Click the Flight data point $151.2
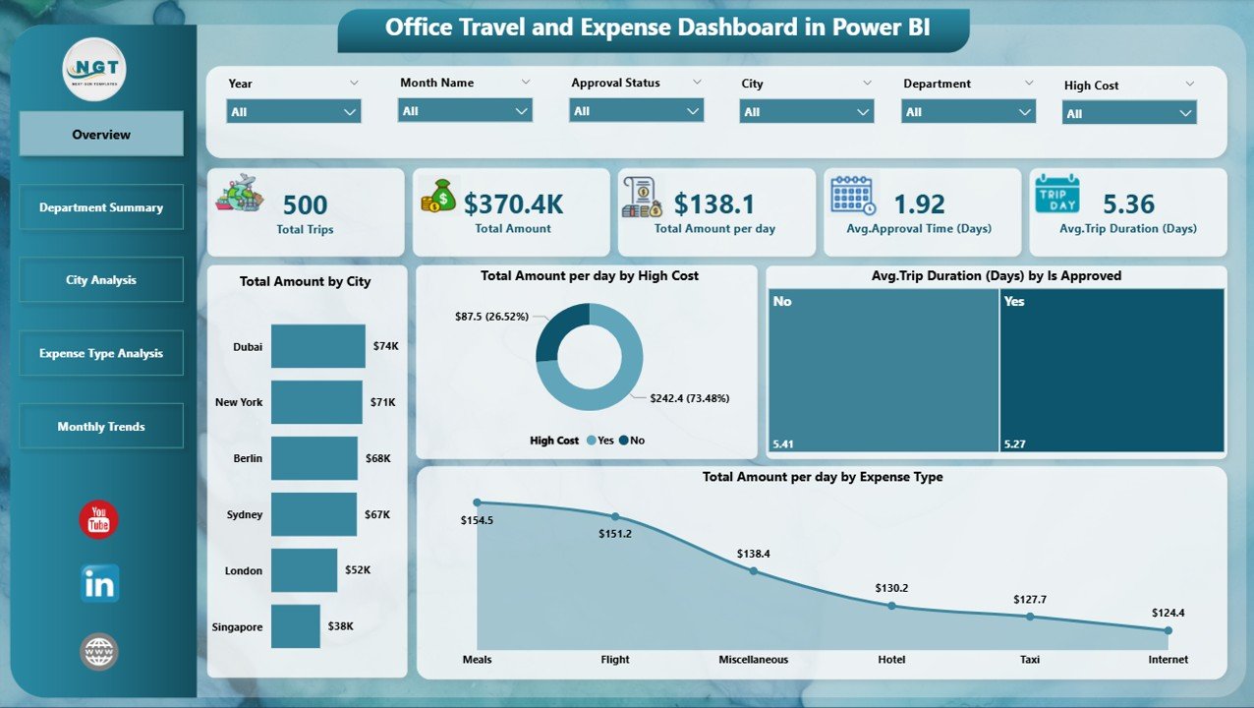1254x708 pixels. tap(615, 516)
